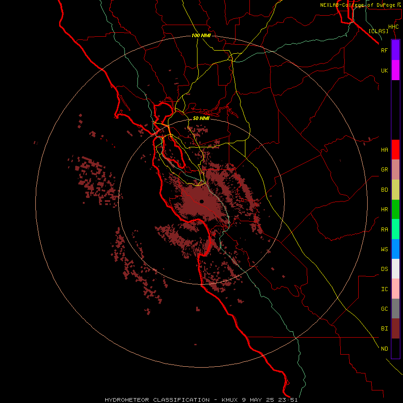
Task: Click the UK magenta legend swatch
Action: click(395, 70)
